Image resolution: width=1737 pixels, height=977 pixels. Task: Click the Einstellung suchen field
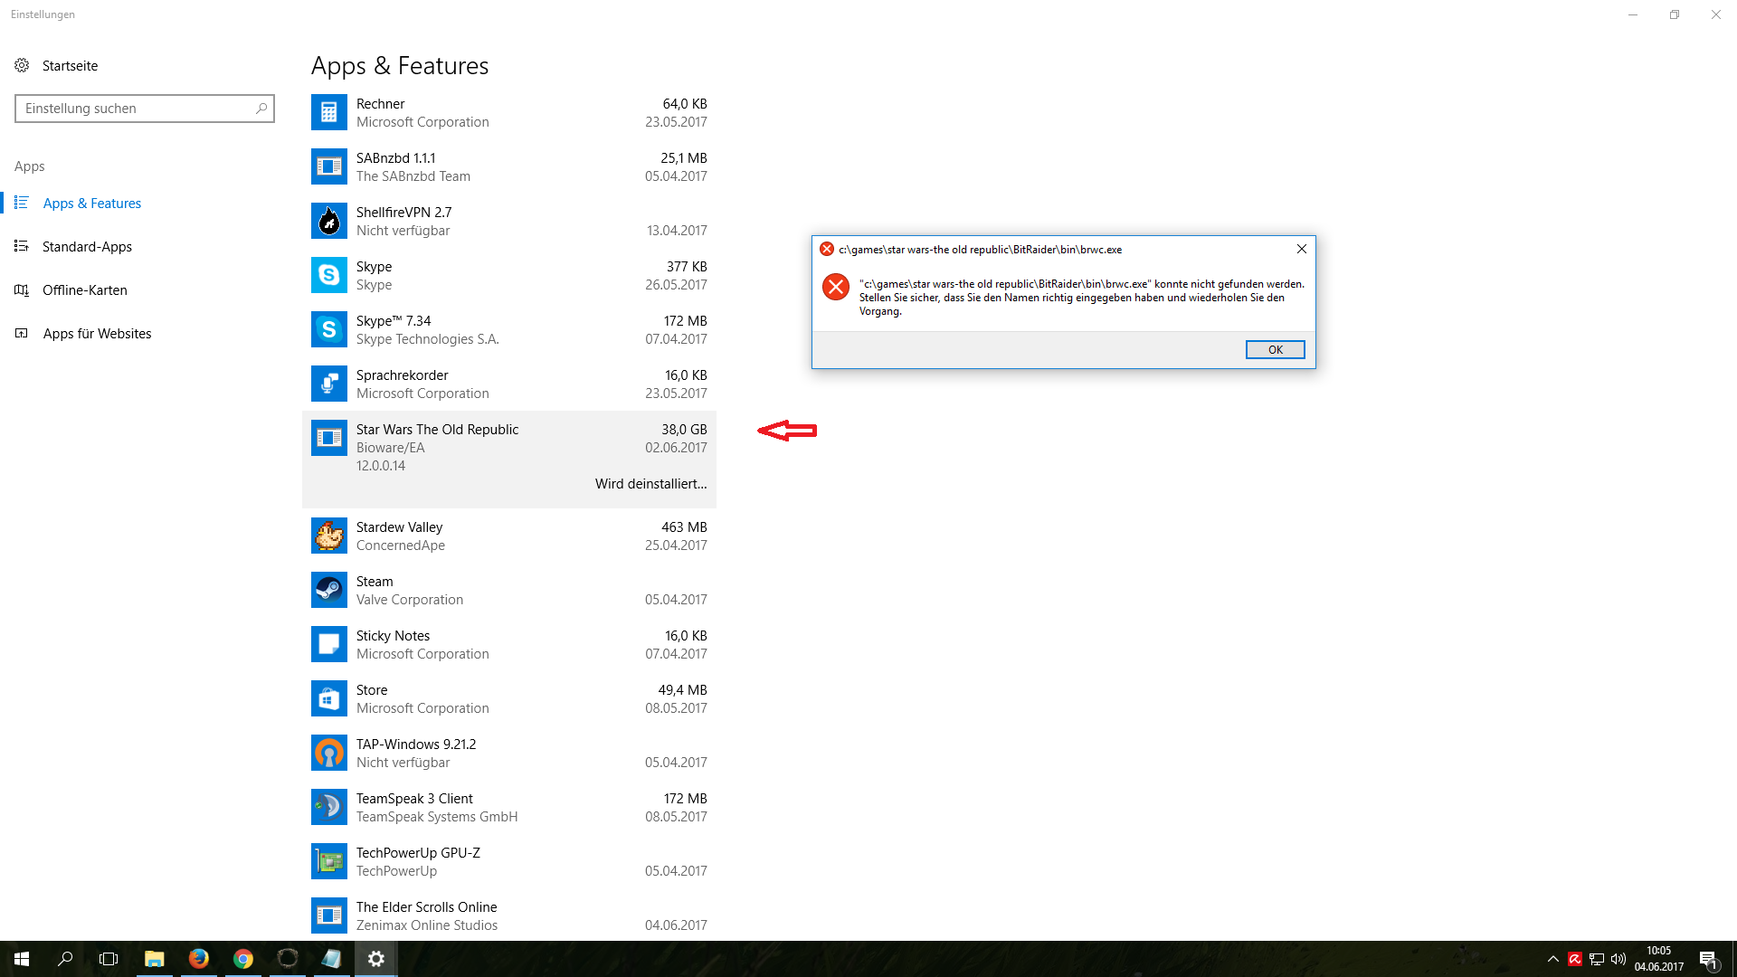click(x=145, y=108)
